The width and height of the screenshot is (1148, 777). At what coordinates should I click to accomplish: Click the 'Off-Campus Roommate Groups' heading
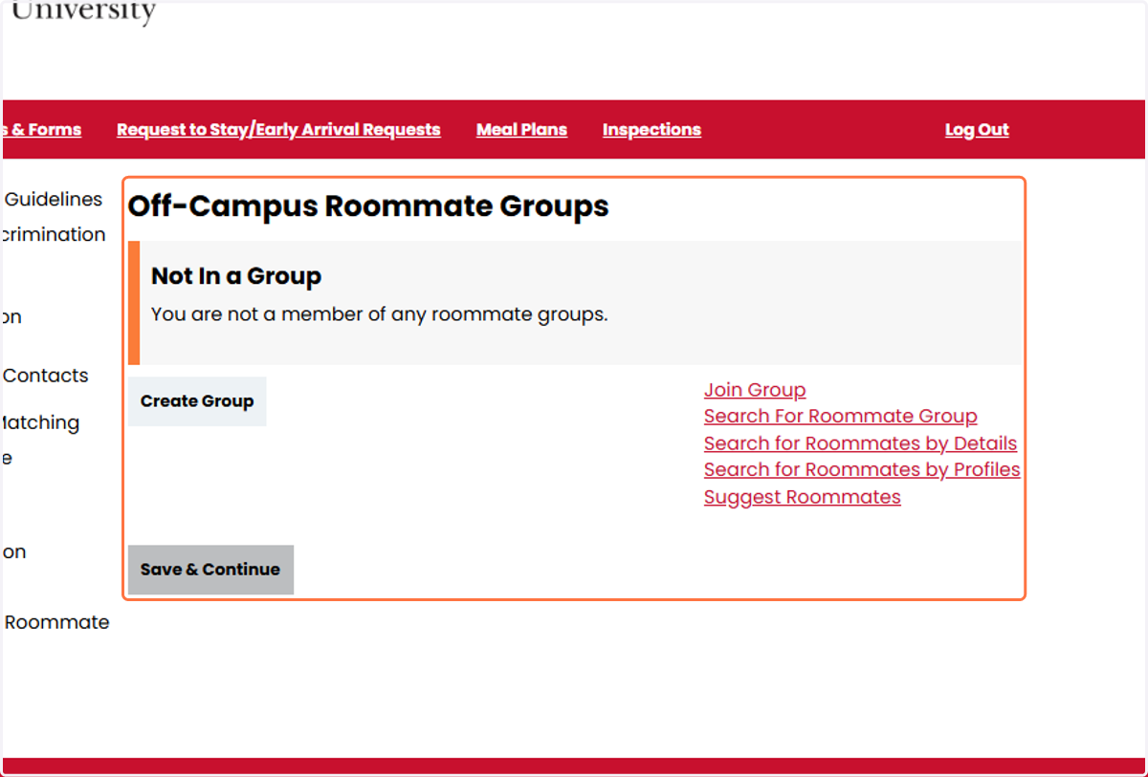tap(368, 206)
